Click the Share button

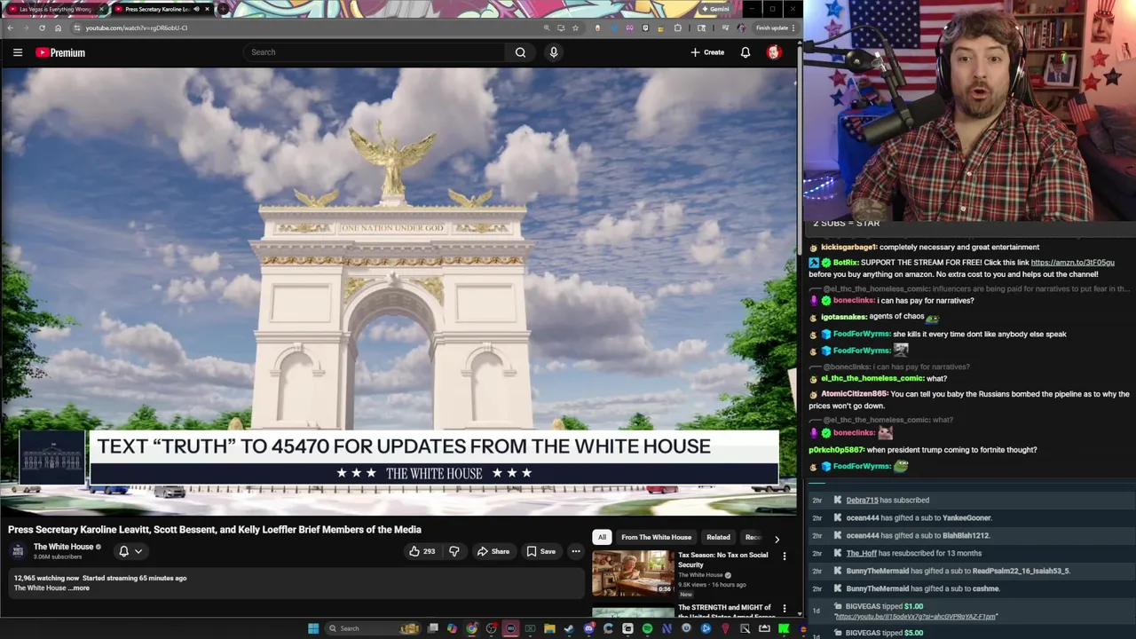[493, 551]
